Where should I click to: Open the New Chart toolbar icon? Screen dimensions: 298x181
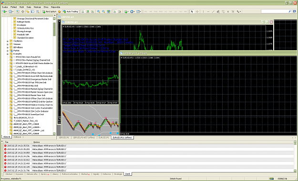(x=4, y=11)
